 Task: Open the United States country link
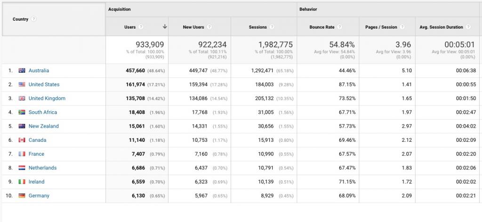click(x=44, y=84)
